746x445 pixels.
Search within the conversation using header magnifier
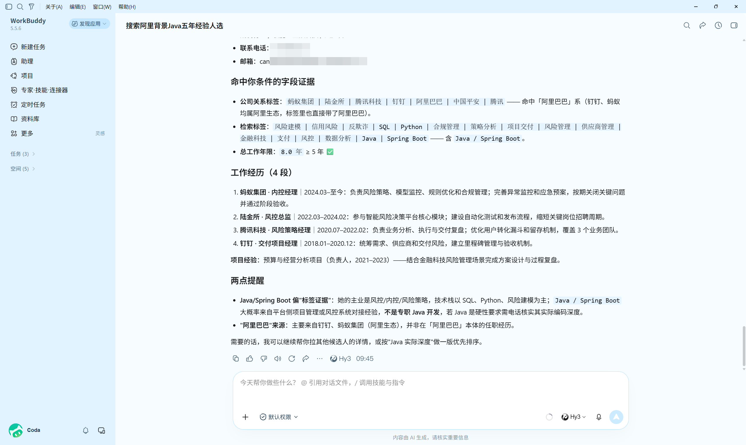(687, 26)
